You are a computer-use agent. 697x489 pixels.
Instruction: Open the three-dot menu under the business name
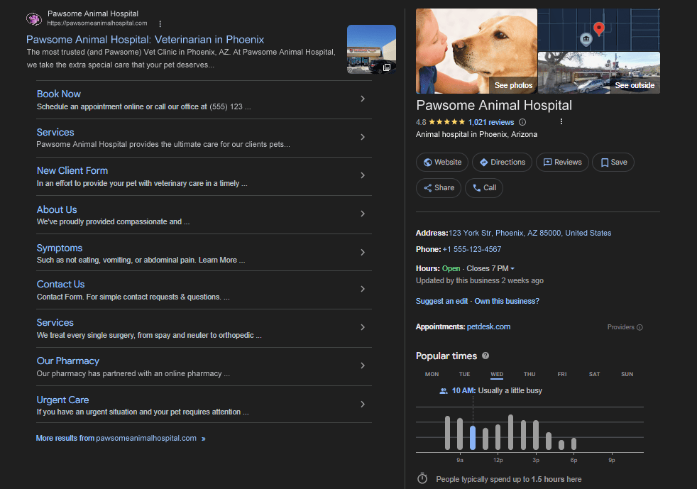click(x=561, y=122)
